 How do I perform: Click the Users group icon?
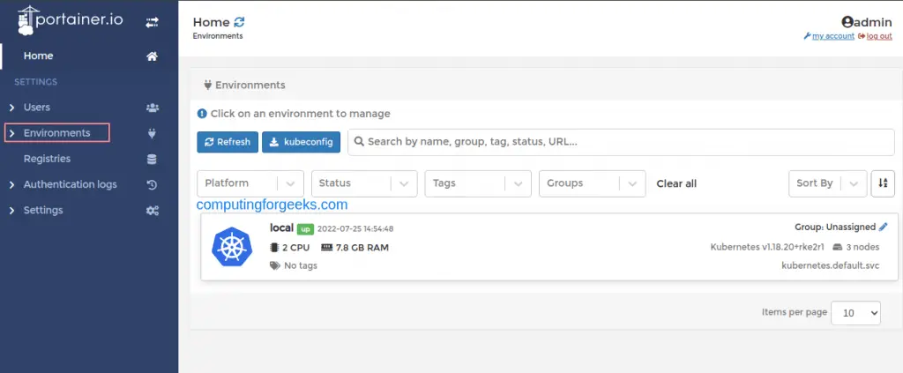[152, 108]
